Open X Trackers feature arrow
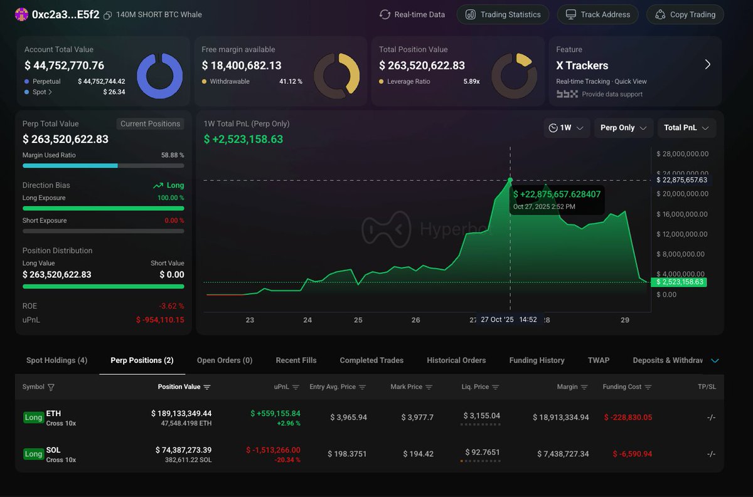 707,65
